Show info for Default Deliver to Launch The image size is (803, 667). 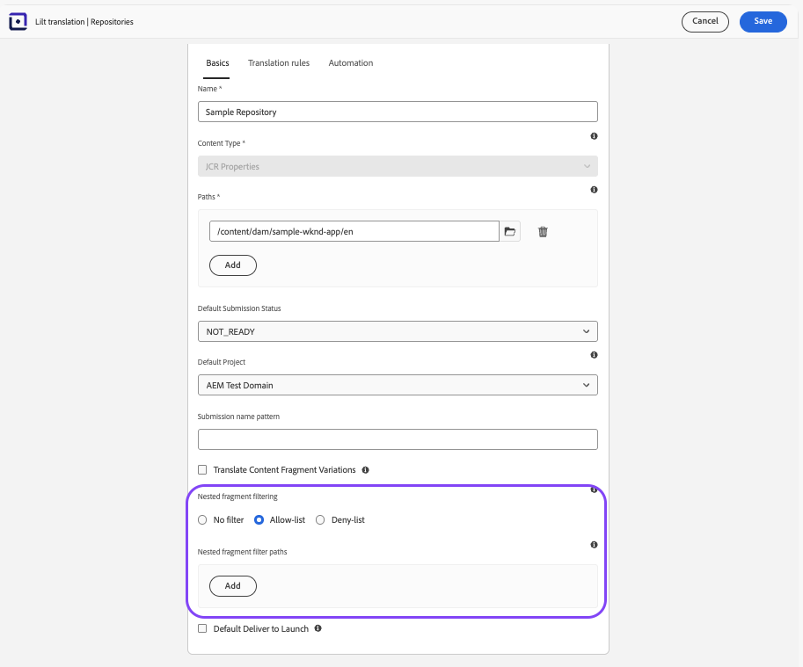click(x=318, y=628)
